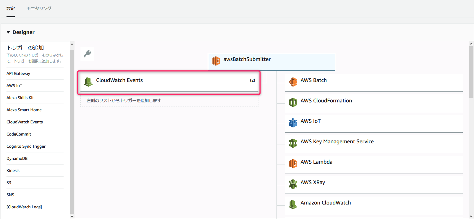Click the AWS CloudFormation resource icon
The image size is (474, 219).
(293, 102)
